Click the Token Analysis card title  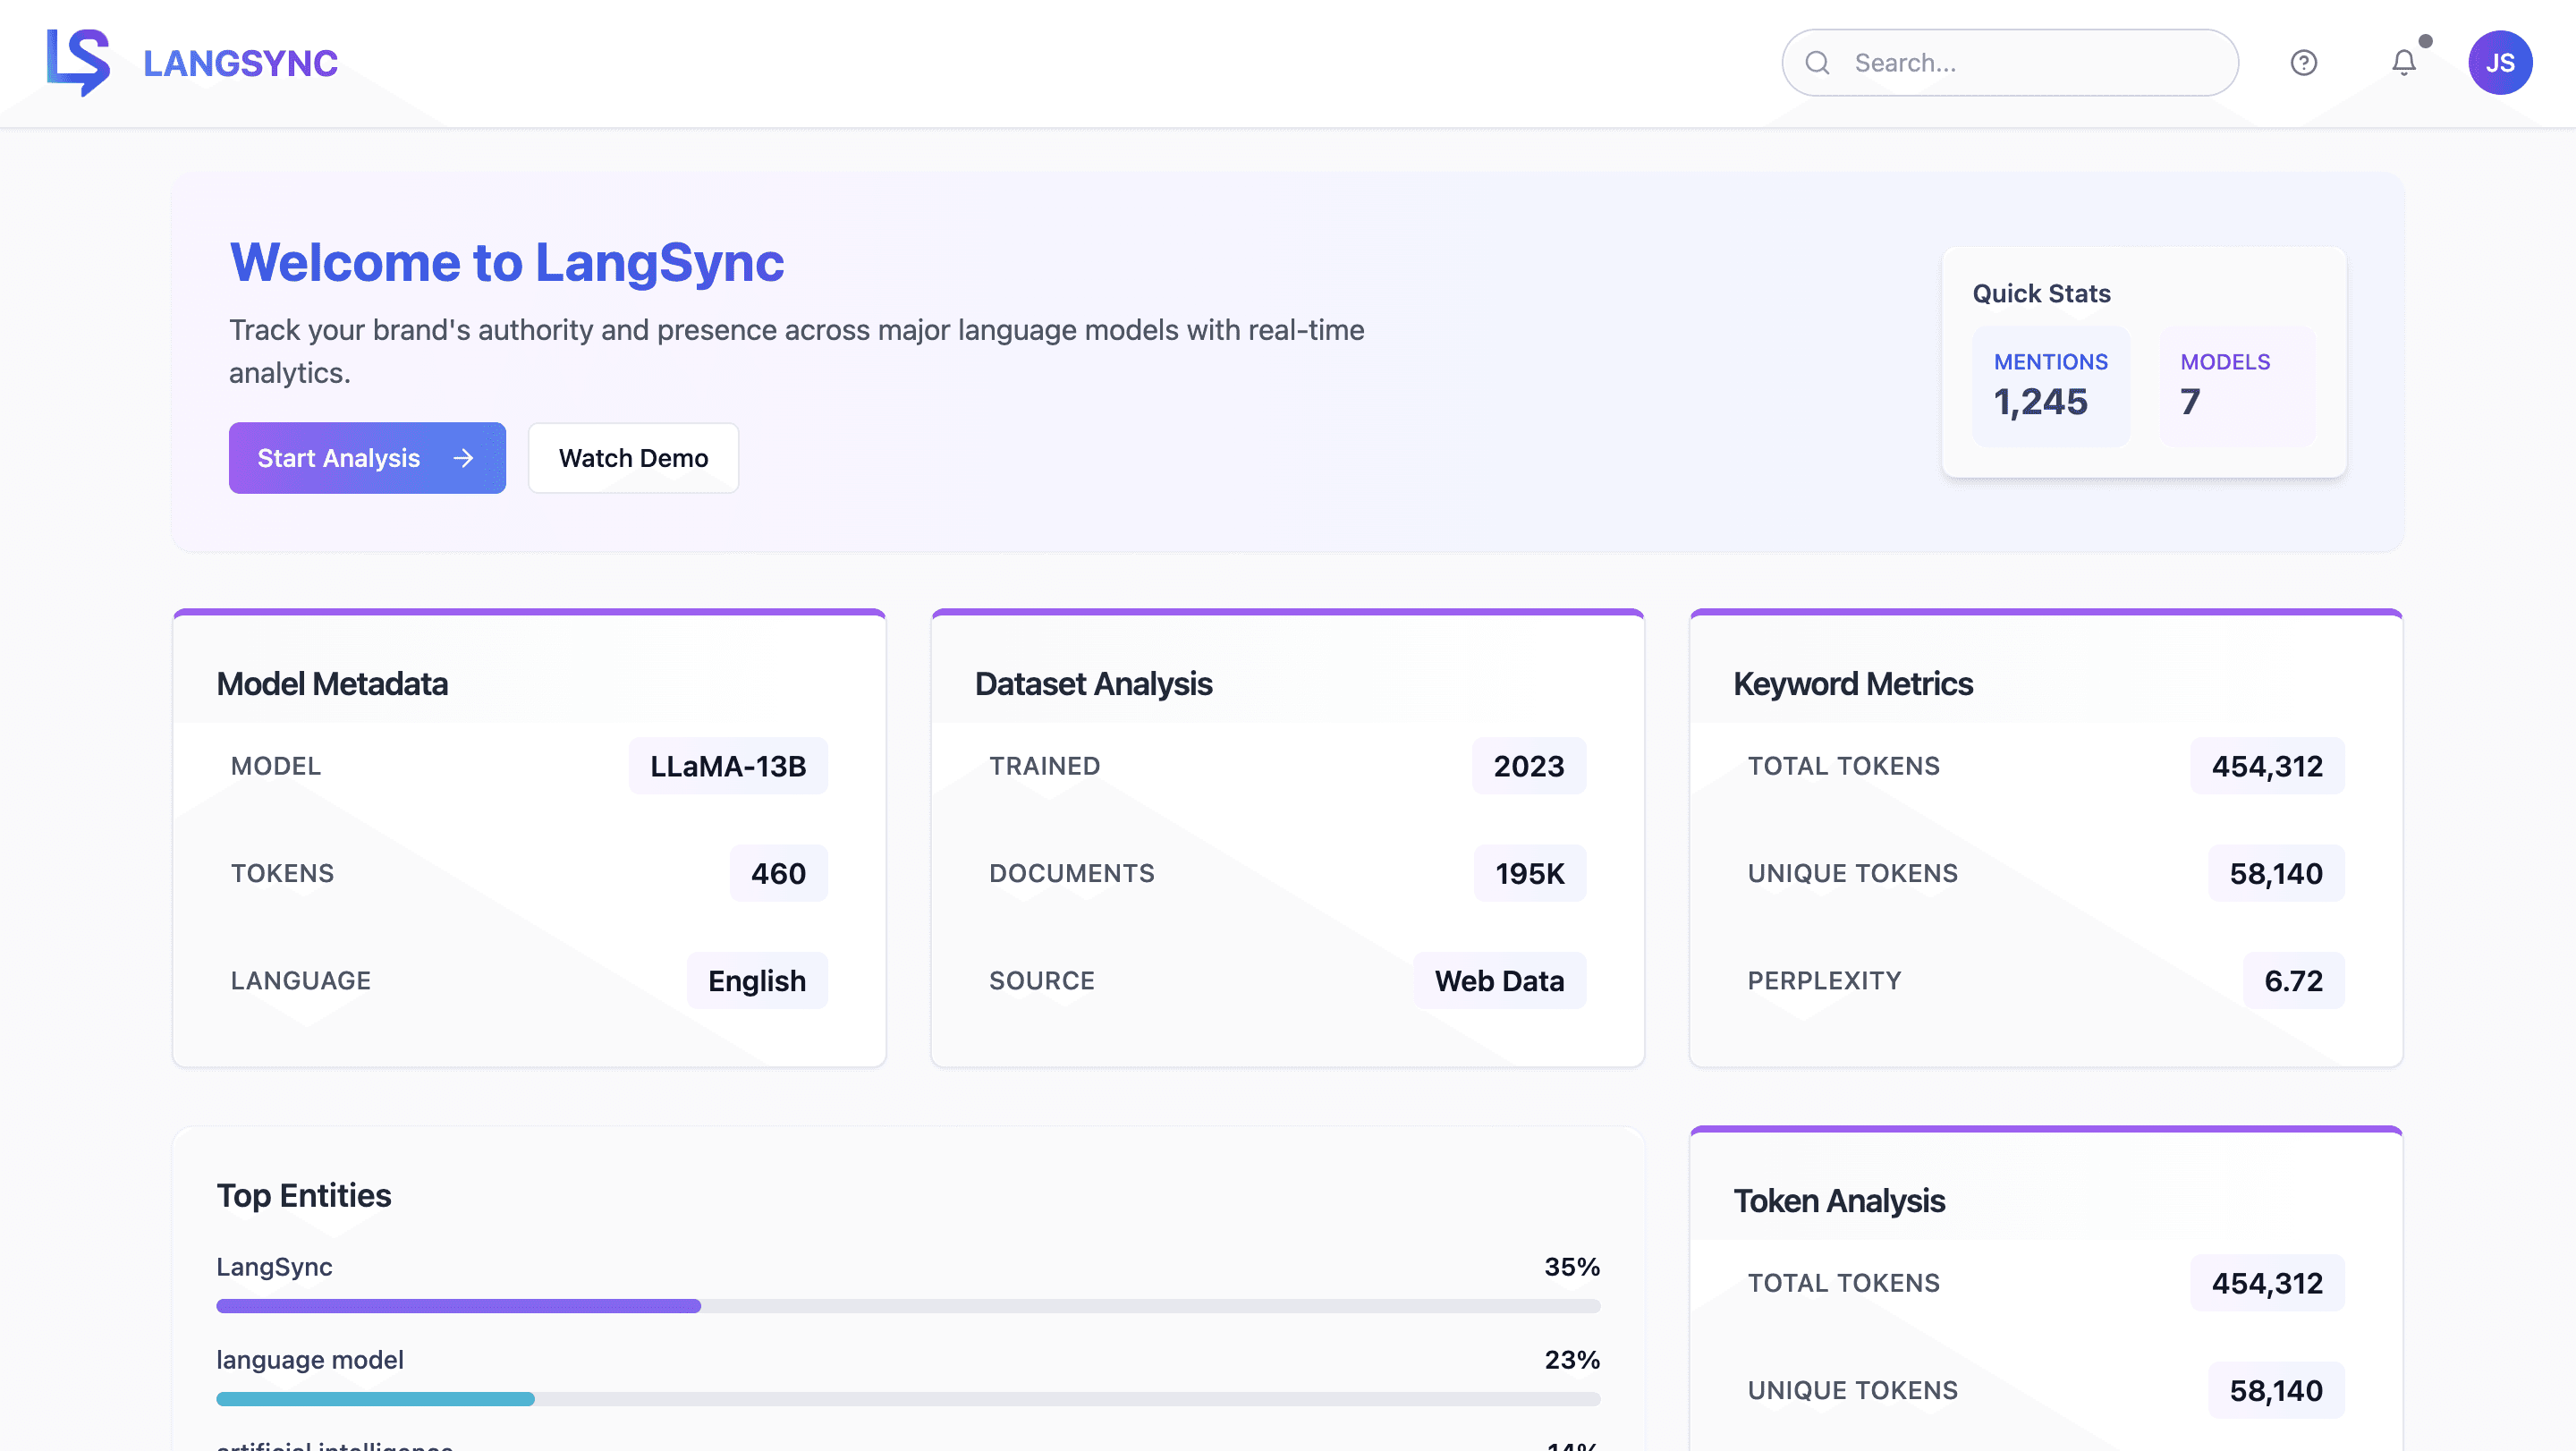(x=1838, y=1201)
